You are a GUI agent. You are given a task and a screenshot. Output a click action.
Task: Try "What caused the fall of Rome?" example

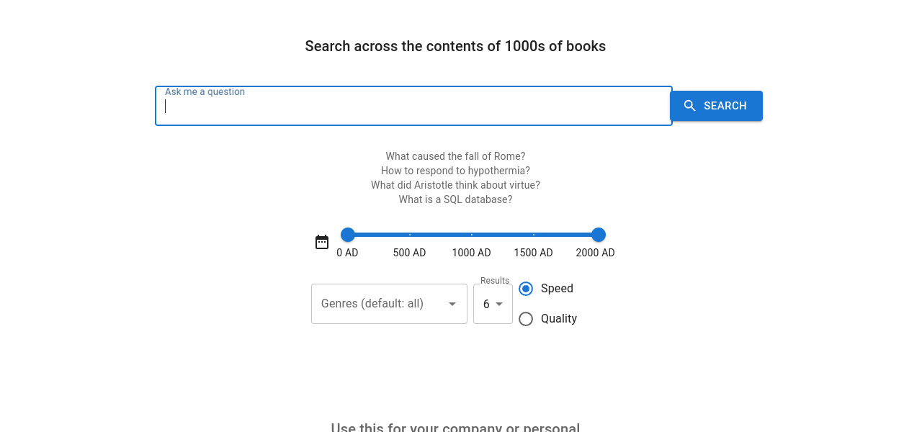pos(455,156)
